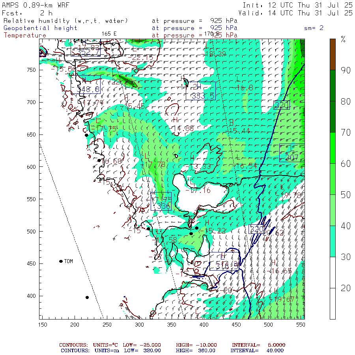The image size is (355, 355).
Task: Select the white colorbar segment between 20 and 30
Action: (333, 273)
